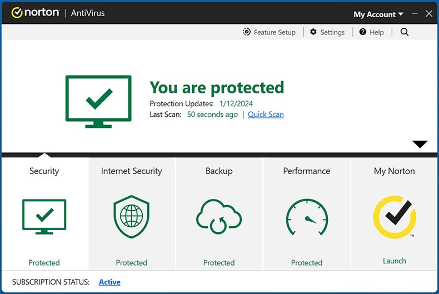Image resolution: width=439 pixels, height=294 pixels.
Task: Click the Internet Security globe shield icon
Action: click(131, 216)
